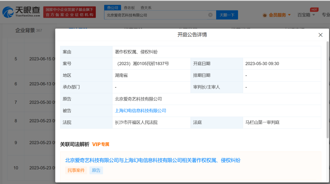Close the 开庭公告详情 dialog
330x184 pixels.
pyautogui.click(x=320, y=35)
